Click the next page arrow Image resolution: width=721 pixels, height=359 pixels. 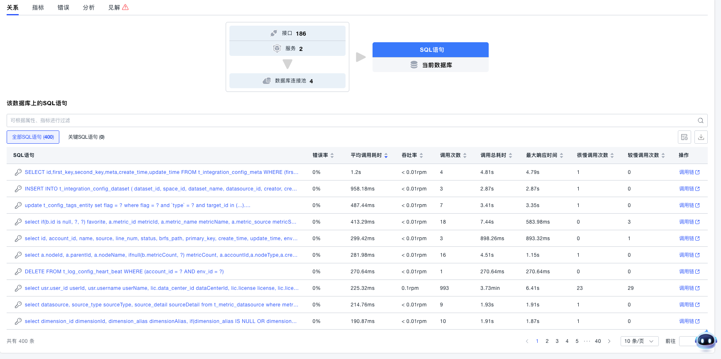pos(609,341)
